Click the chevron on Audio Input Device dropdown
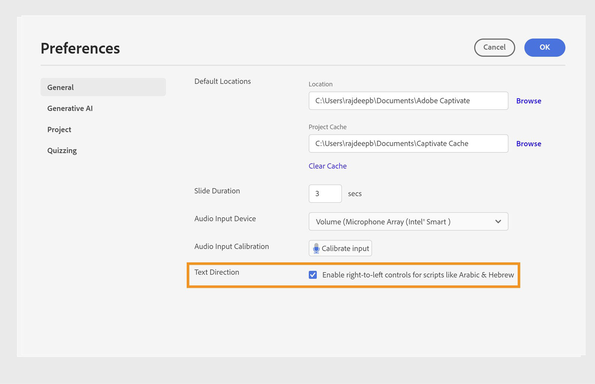This screenshot has width=595, height=384. point(498,222)
